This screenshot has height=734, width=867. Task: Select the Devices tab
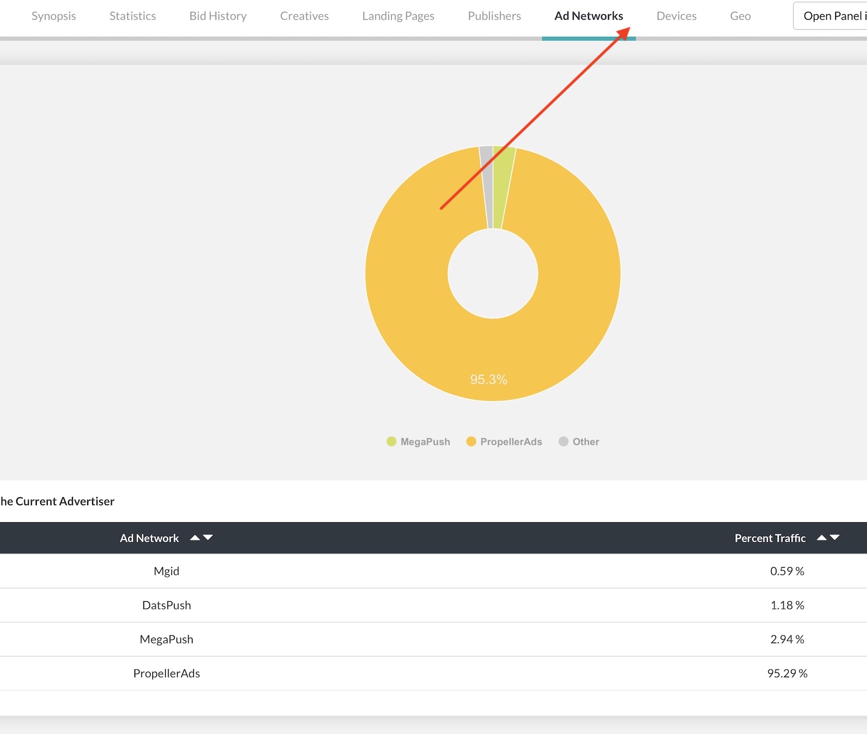pos(676,16)
